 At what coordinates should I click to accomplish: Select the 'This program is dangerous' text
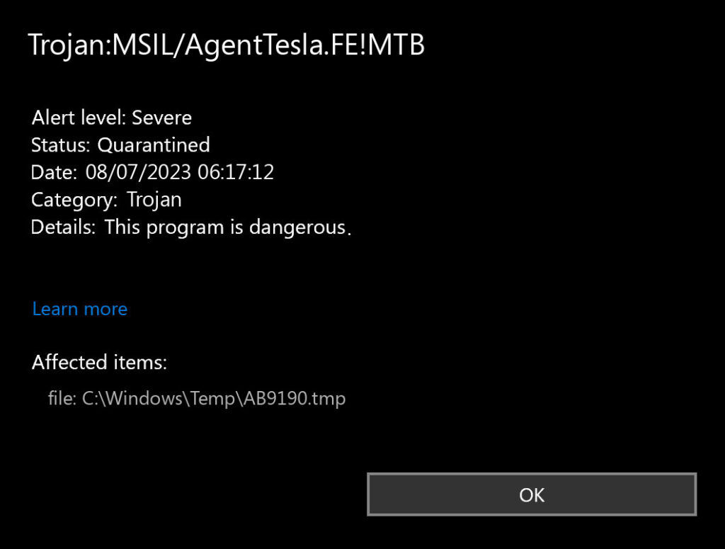[227, 227]
